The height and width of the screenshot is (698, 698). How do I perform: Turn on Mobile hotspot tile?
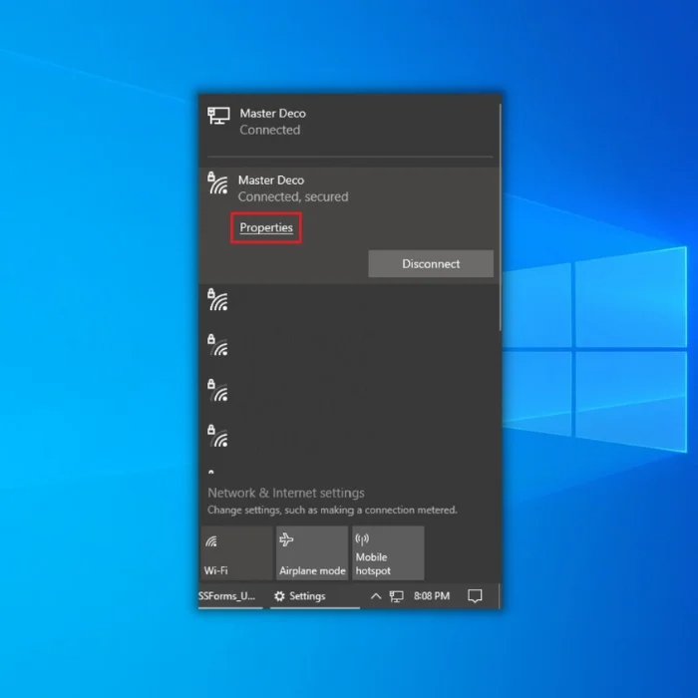[388, 553]
